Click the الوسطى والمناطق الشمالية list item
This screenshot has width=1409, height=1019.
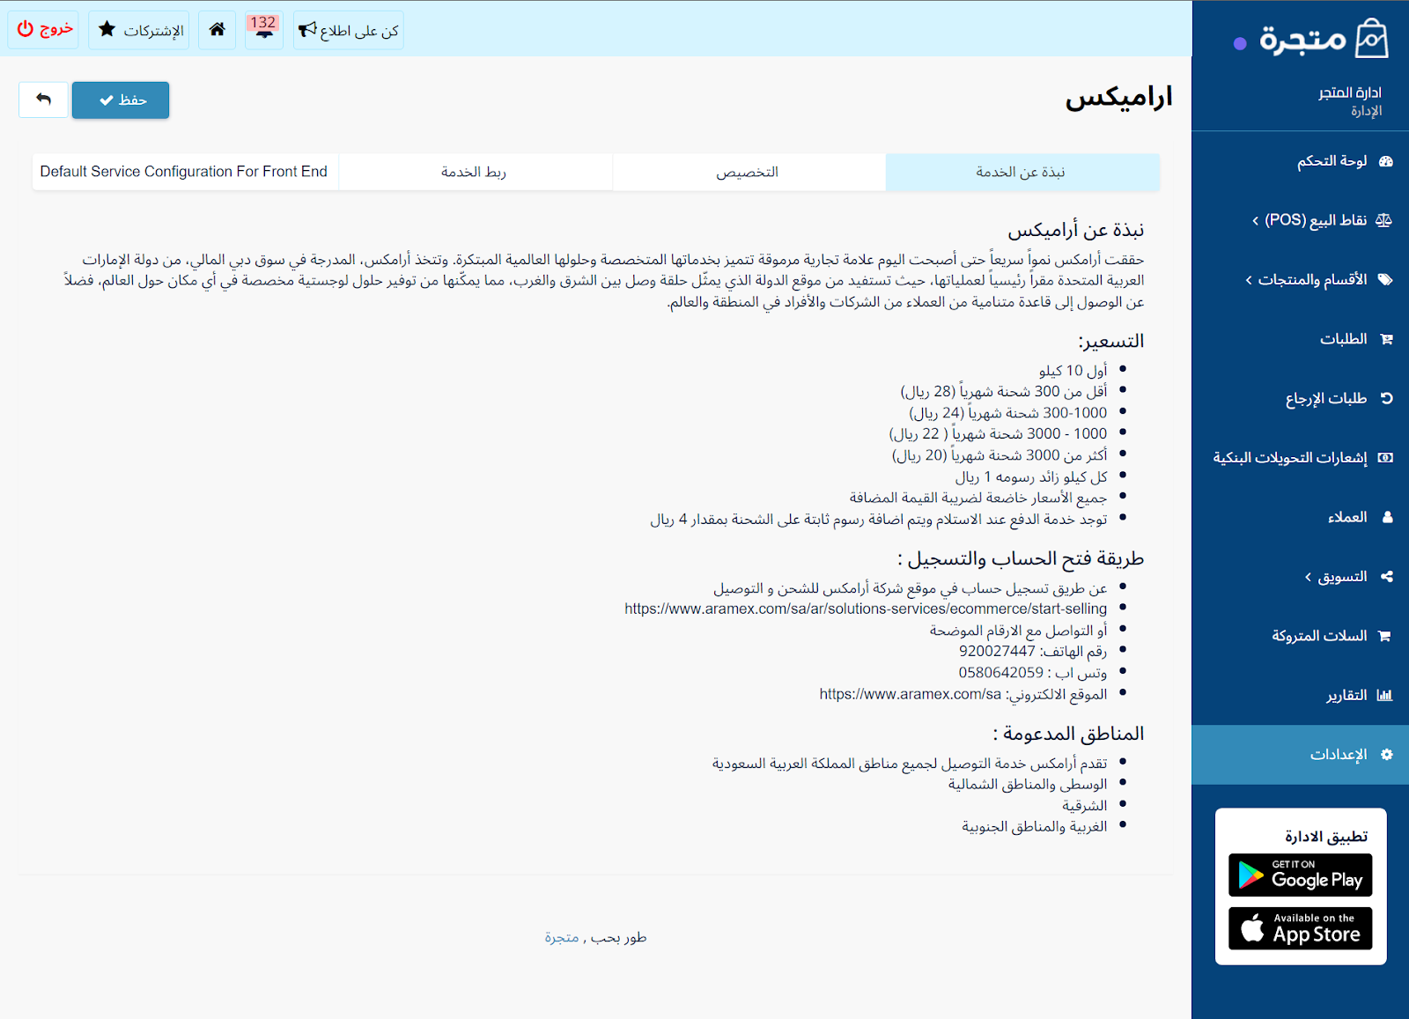[x=1028, y=785]
